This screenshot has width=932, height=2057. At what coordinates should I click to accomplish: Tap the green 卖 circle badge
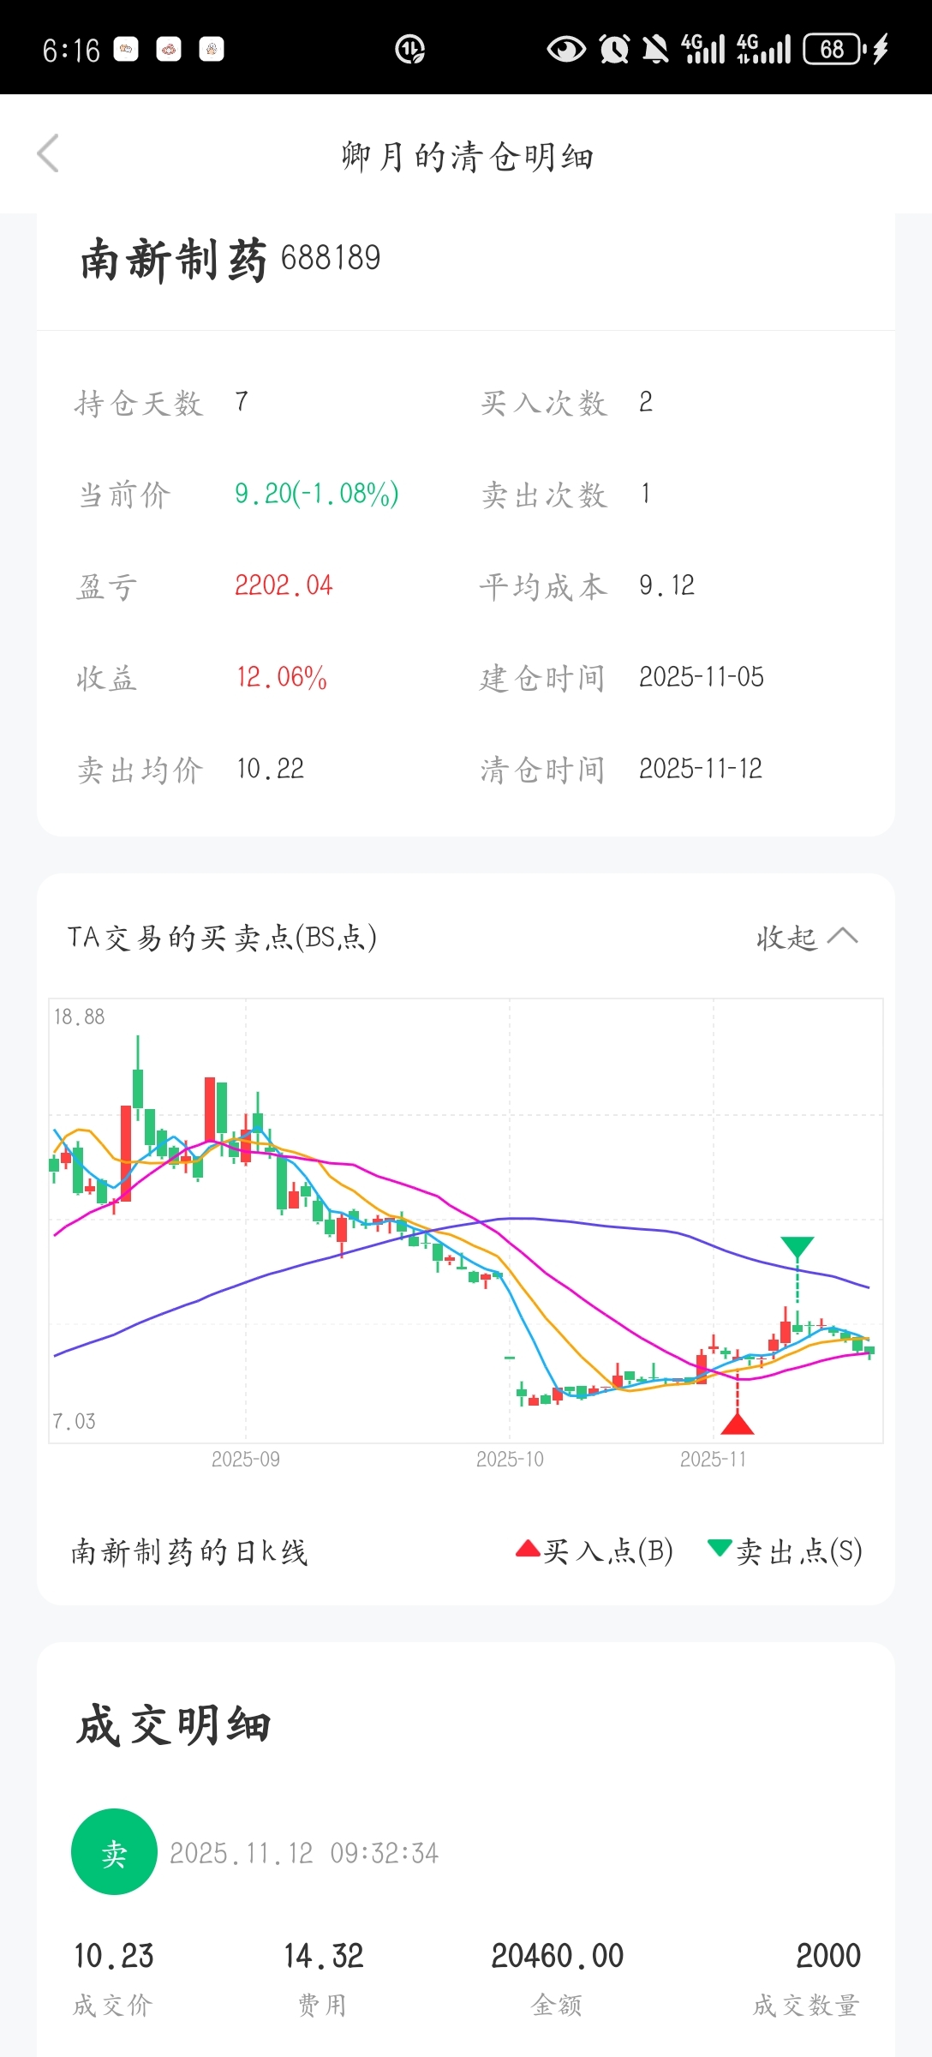click(114, 1851)
